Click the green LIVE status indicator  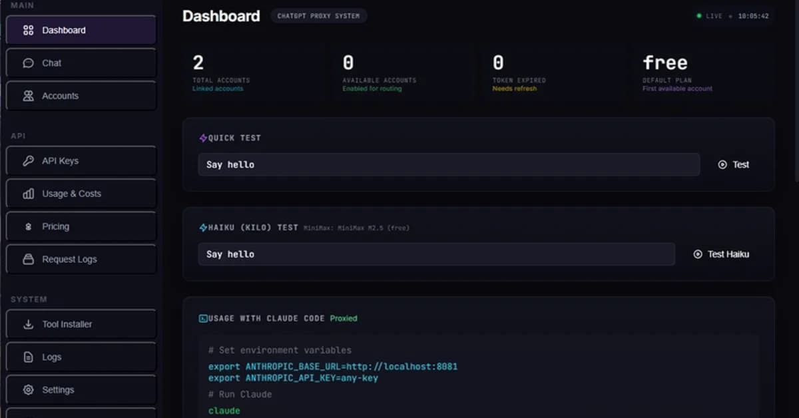click(698, 16)
